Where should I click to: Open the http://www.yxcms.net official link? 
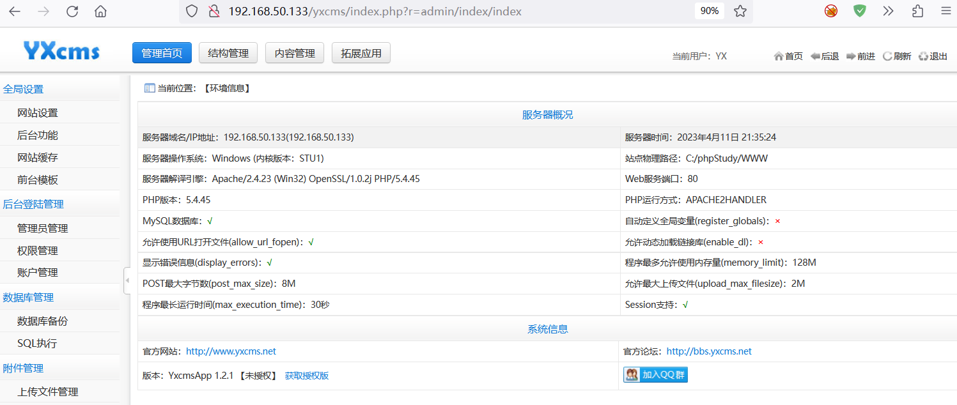click(x=231, y=351)
